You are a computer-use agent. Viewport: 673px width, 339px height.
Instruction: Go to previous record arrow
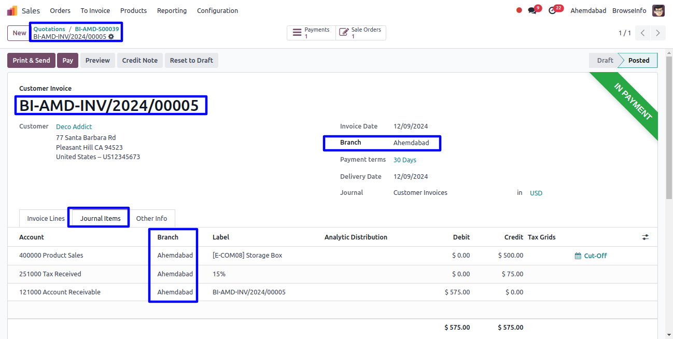click(x=642, y=33)
